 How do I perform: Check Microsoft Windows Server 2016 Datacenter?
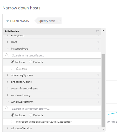pyautogui.click(x=13, y=121)
